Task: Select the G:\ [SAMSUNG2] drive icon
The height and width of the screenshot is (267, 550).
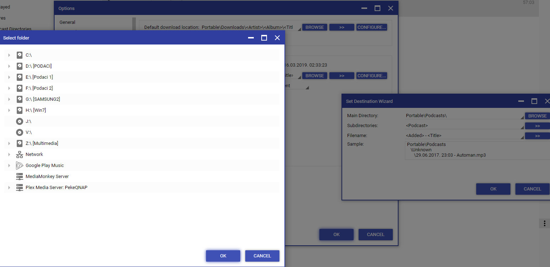Action: tap(20, 99)
